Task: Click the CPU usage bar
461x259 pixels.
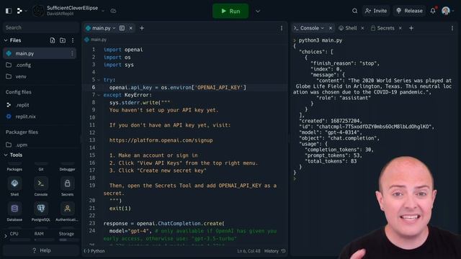Action: 20,240
